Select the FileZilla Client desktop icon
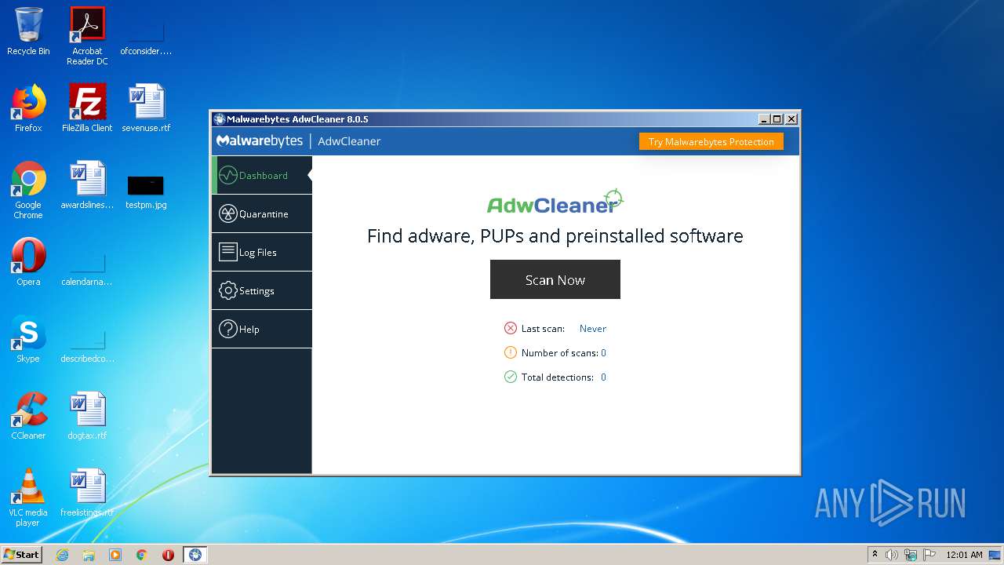The width and height of the screenshot is (1004, 565). point(87,108)
